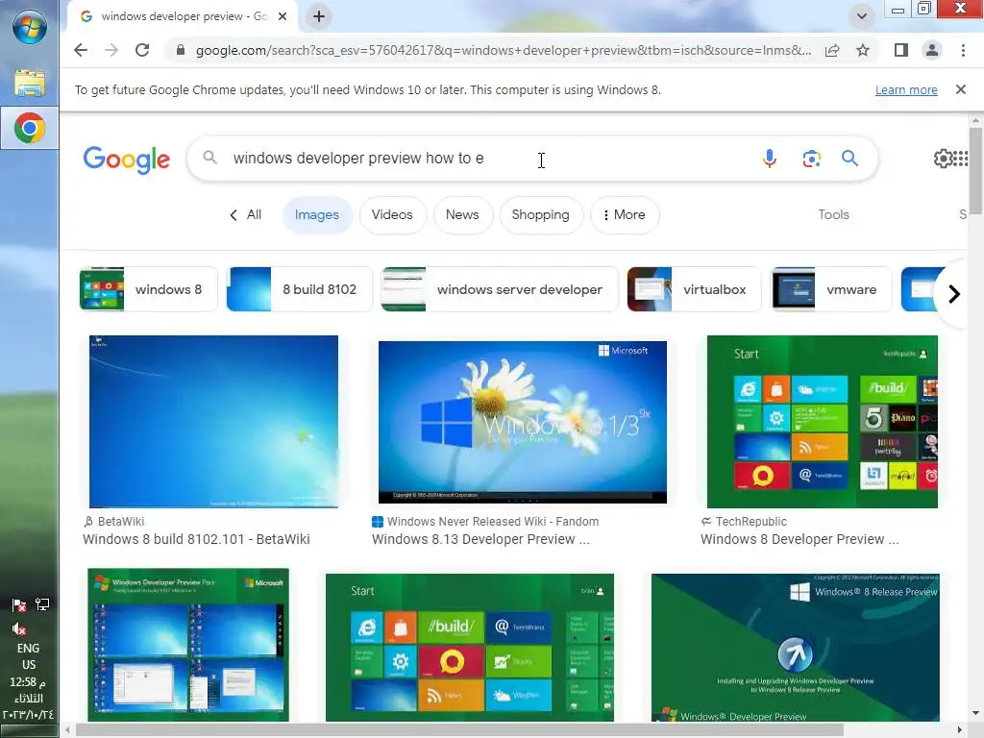Viewport: 984px width, 738px height.
Task: Open the Windows 8.13 daisy image thumbnail
Action: pyautogui.click(x=522, y=422)
